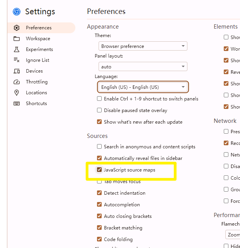This screenshot has width=240, height=248.
Task: Click the Devices icon in sidebar
Action: point(17,71)
